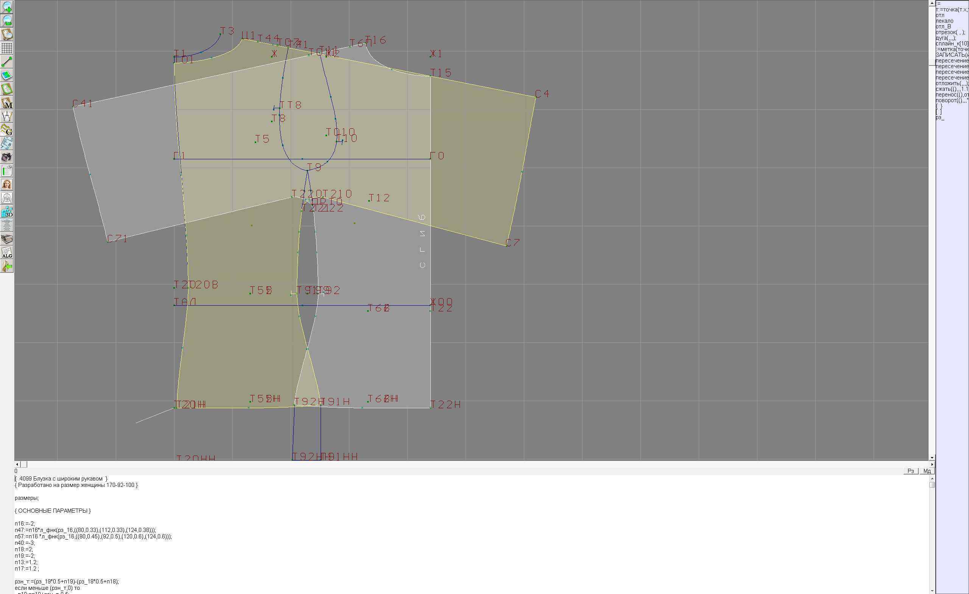969x594 pixels.
Task: Open the pattern with M icon
Action: pos(7,103)
